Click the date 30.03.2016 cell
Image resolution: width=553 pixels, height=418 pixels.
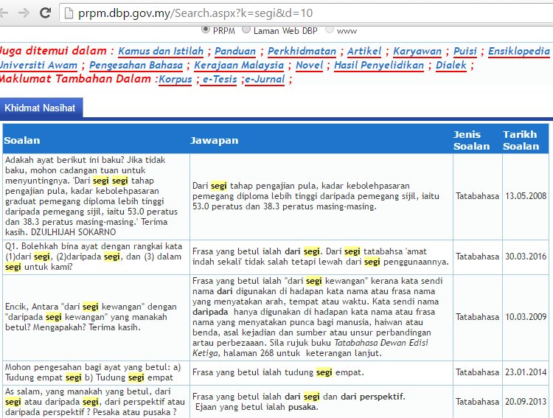point(526,257)
